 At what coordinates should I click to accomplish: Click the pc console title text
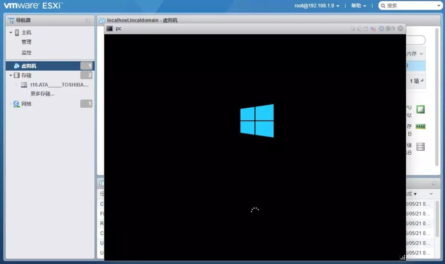(119, 28)
